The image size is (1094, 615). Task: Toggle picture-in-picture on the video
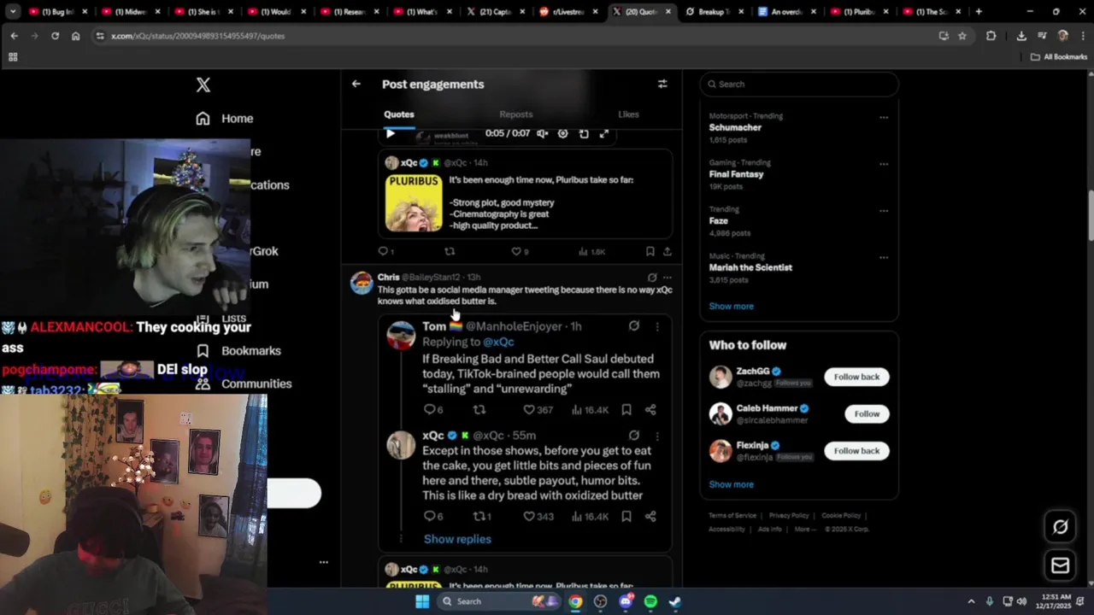point(584,133)
